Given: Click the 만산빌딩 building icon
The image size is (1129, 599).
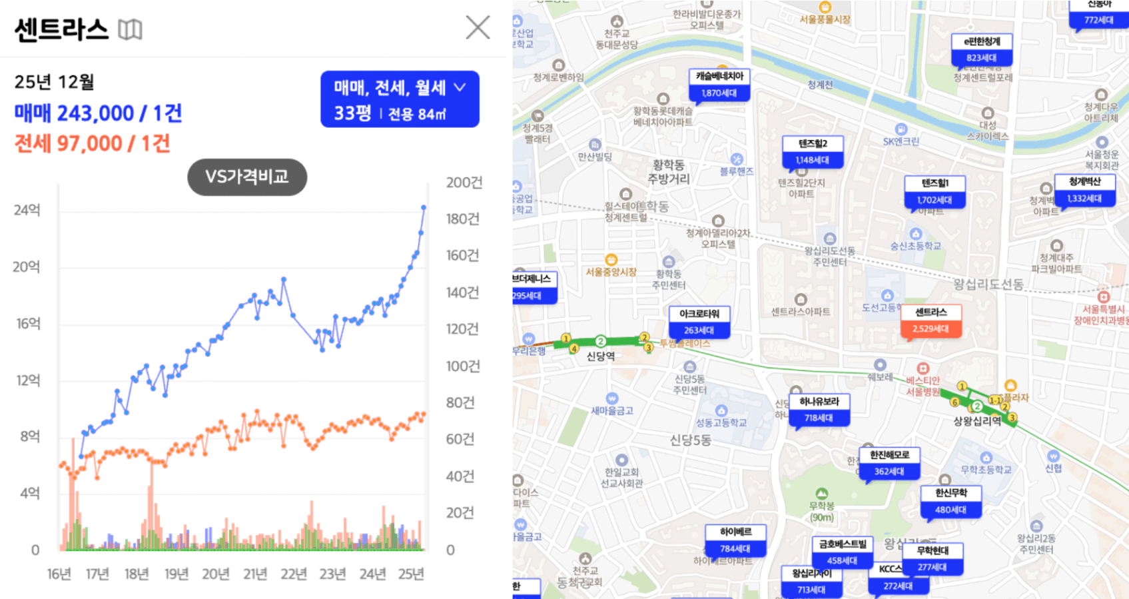Looking at the screenshot, I should tap(595, 145).
